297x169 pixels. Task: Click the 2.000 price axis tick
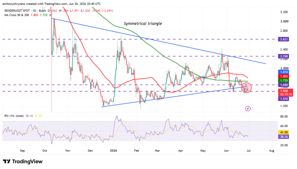[x=284, y=68]
